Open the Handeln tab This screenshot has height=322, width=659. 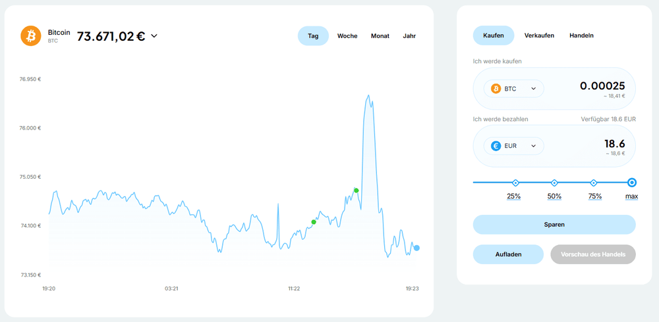[581, 35]
